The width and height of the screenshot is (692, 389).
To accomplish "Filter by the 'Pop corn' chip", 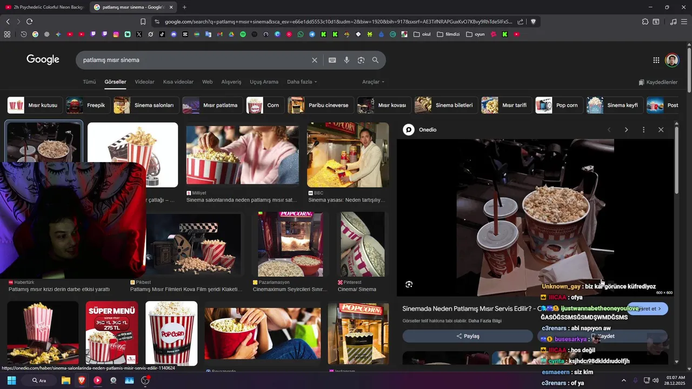I will (x=558, y=105).
